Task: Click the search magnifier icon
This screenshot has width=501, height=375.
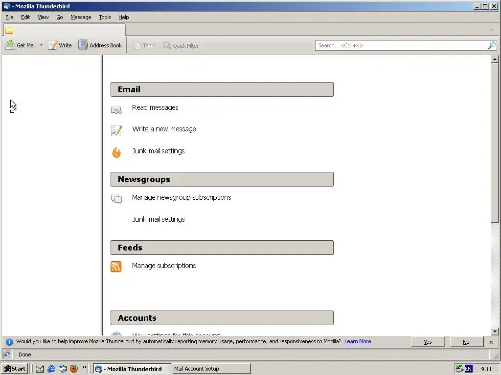Action: point(492,45)
